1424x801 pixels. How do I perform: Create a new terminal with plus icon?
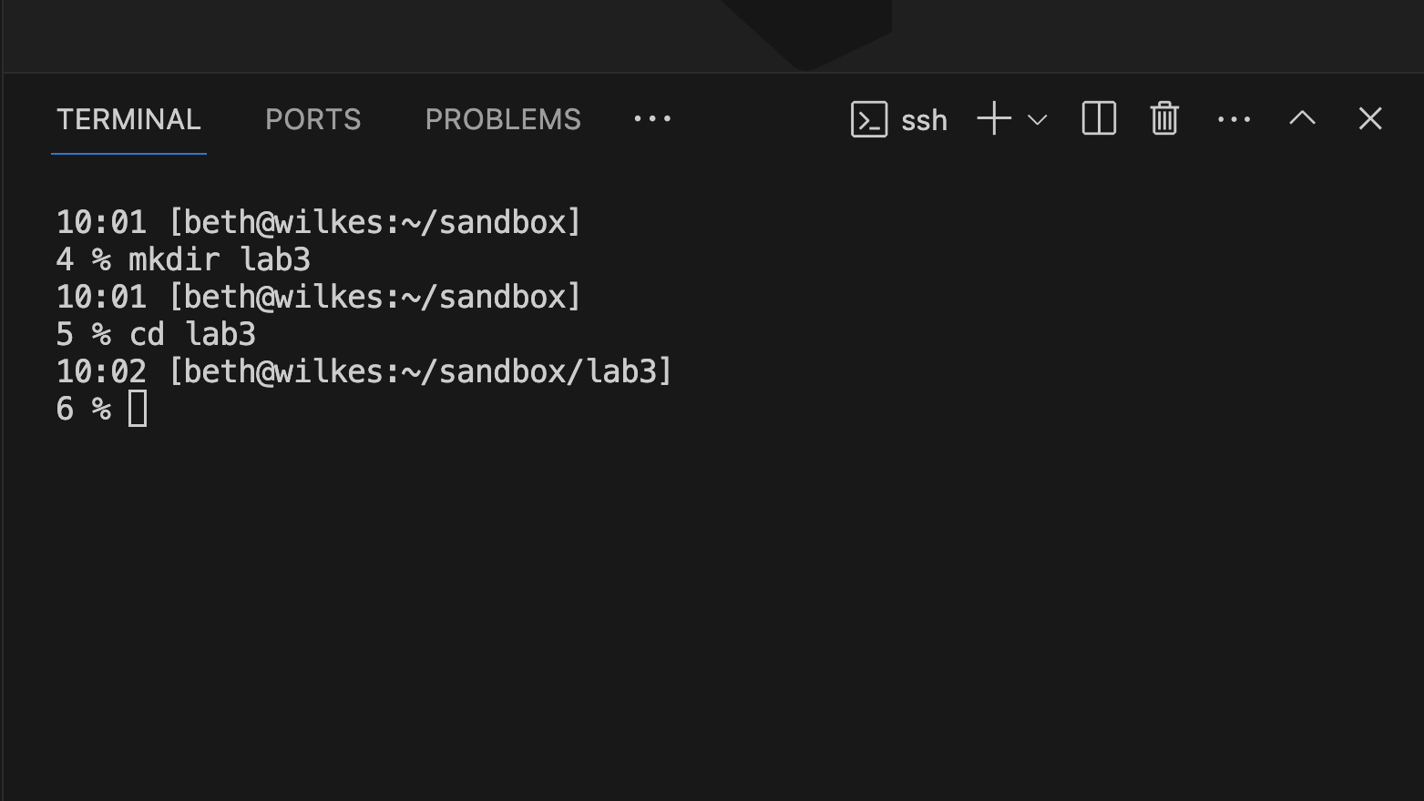[994, 119]
